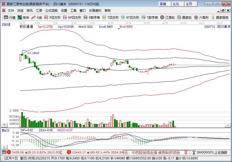Click the 000731 四川美丰 stock label
This screenshot has height=162, width=232.
217,27
